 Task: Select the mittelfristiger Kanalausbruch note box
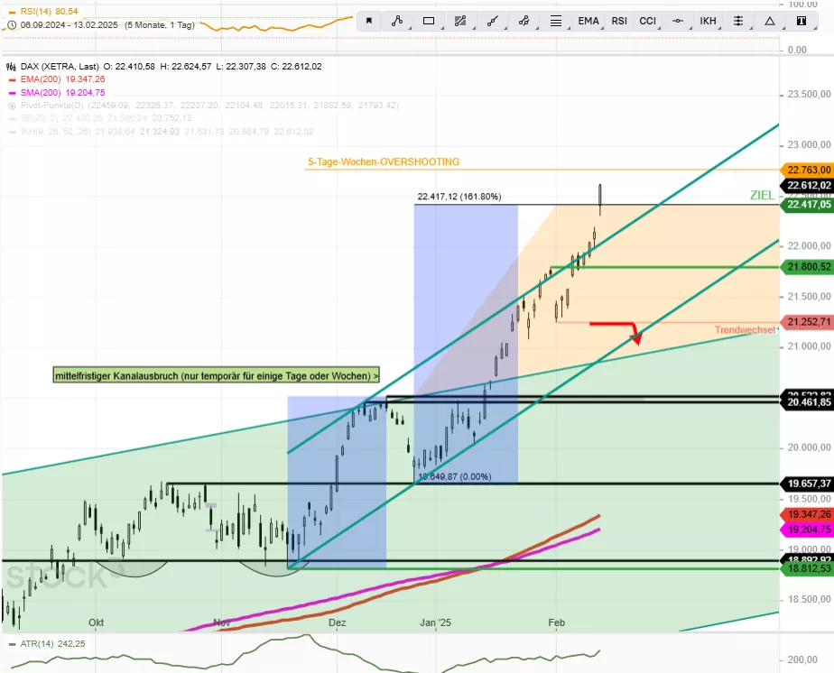pos(217,375)
